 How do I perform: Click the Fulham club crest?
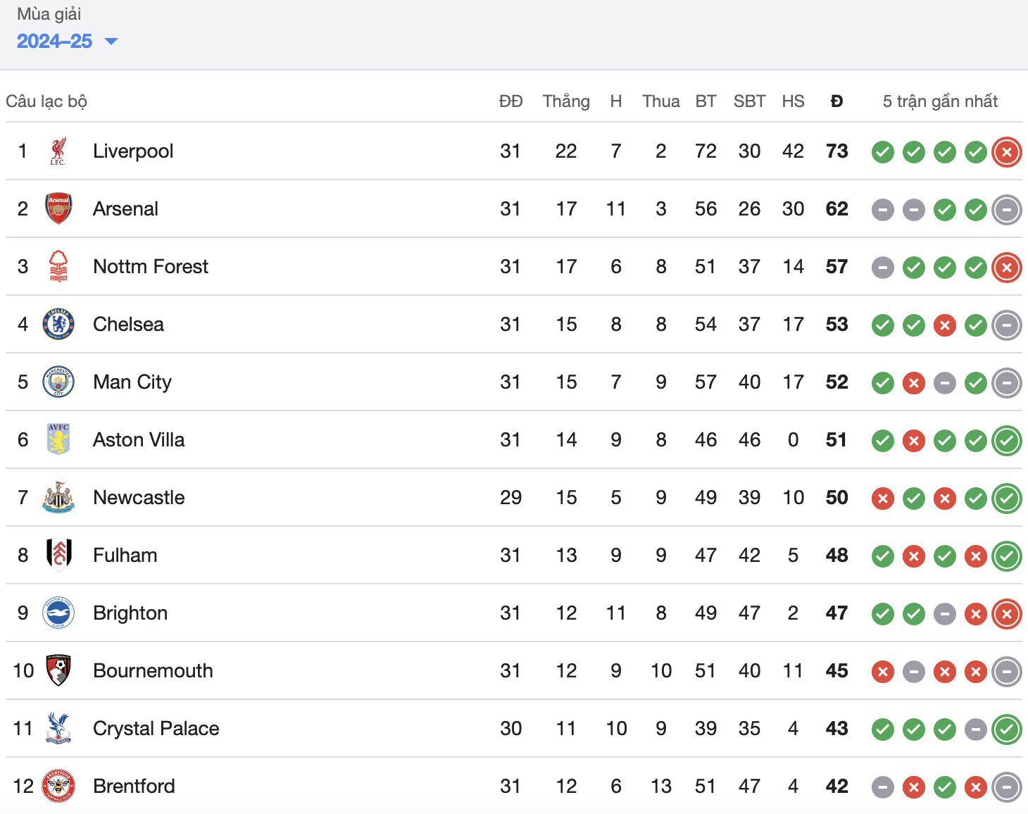(x=58, y=556)
